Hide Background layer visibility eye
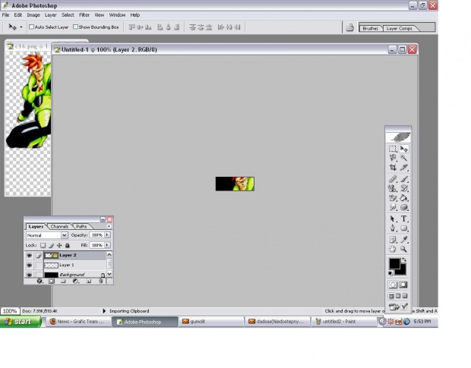This screenshot has width=471, height=368. (29, 275)
